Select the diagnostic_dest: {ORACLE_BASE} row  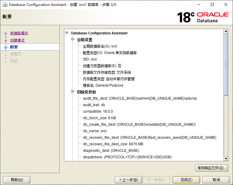(111, 151)
